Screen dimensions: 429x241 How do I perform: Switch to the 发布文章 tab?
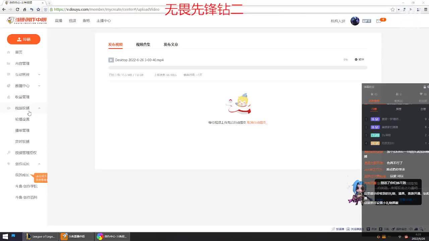coord(171,45)
